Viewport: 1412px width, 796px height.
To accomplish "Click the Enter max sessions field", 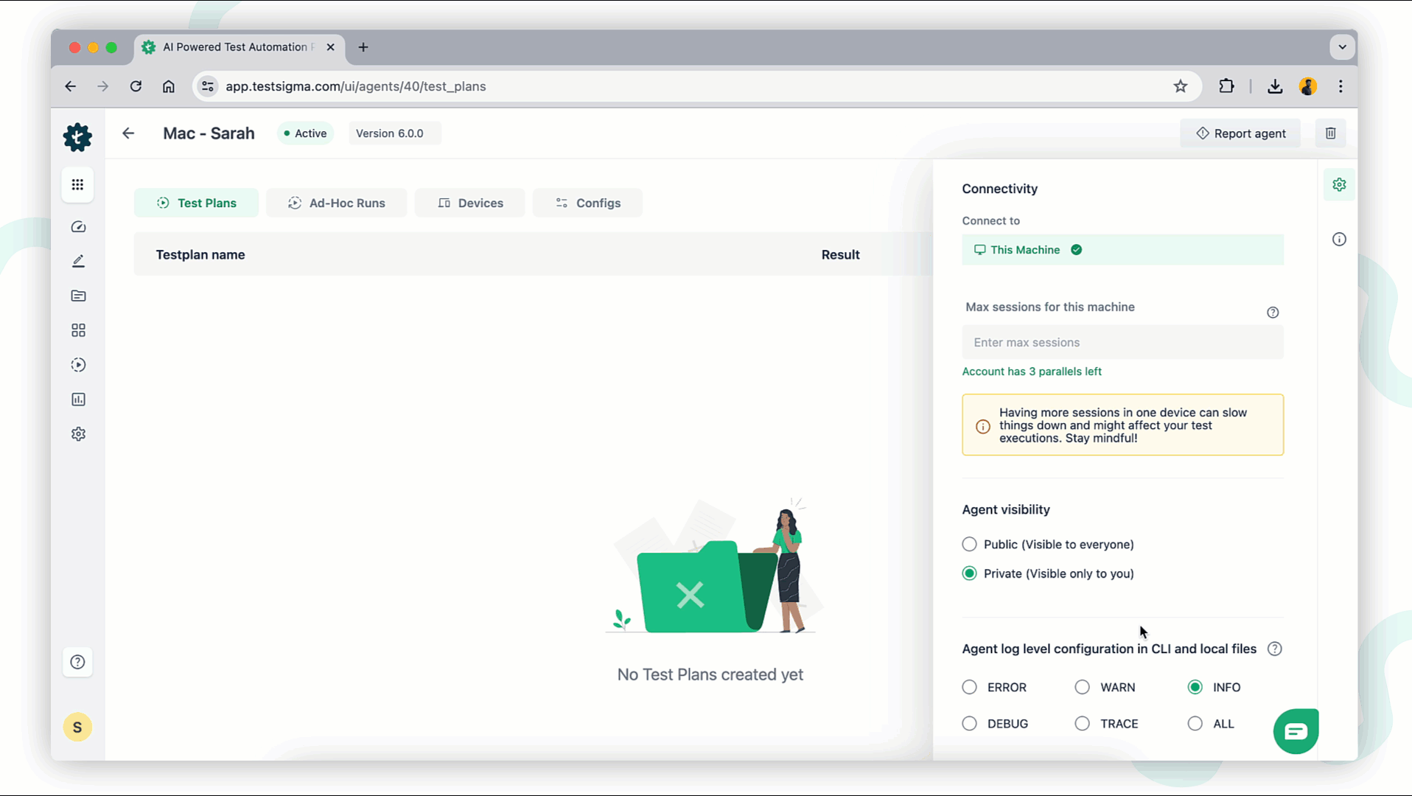I will [x=1122, y=342].
